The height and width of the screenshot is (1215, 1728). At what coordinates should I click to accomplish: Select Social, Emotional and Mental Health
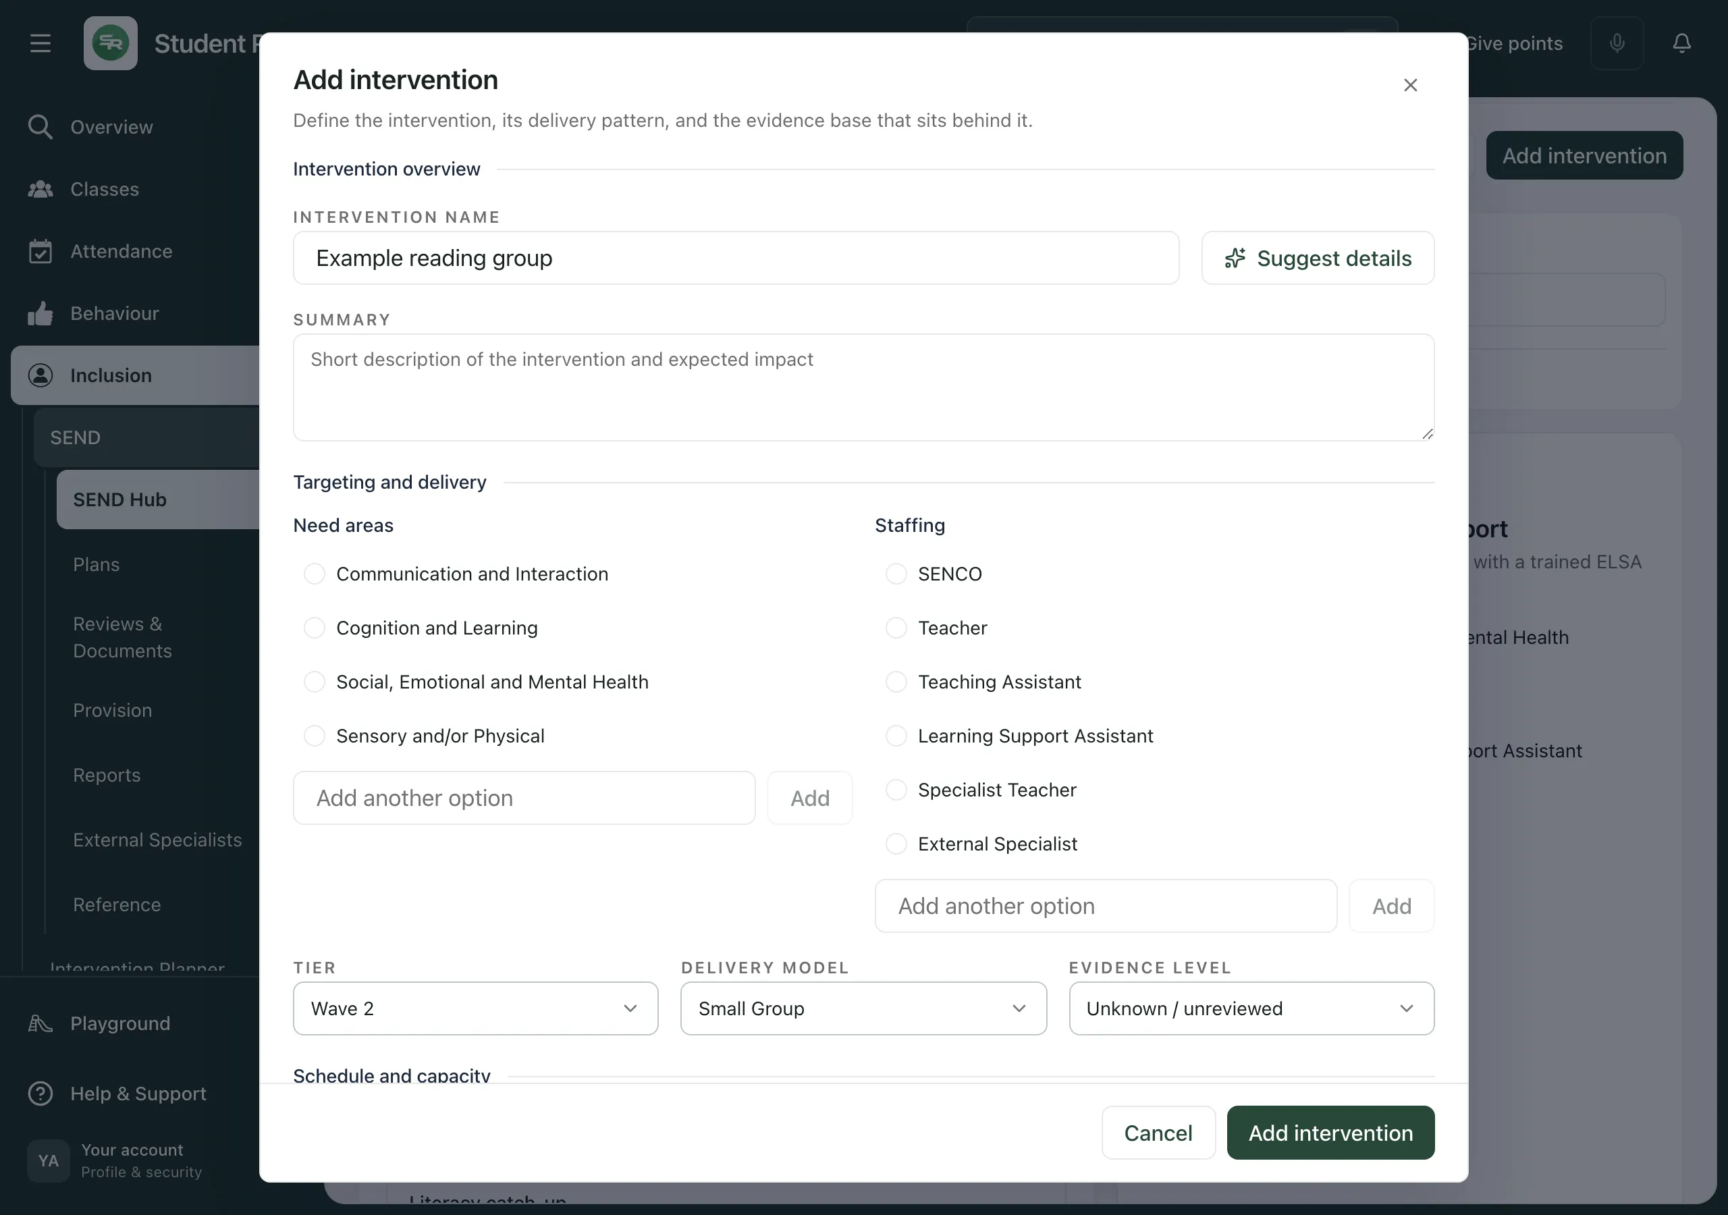pyautogui.click(x=314, y=683)
